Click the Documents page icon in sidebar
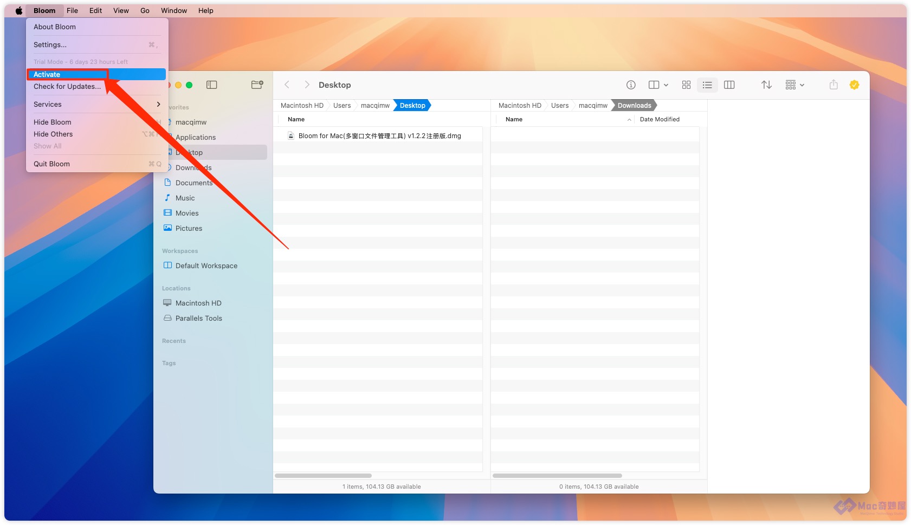The width and height of the screenshot is (911, 525). pyautogui.click(x=167, y=183)
